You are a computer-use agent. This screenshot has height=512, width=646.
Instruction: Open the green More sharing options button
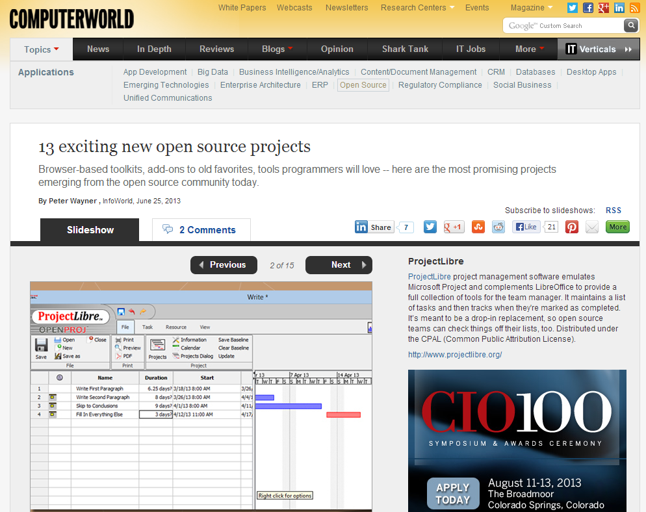point(617,227)
